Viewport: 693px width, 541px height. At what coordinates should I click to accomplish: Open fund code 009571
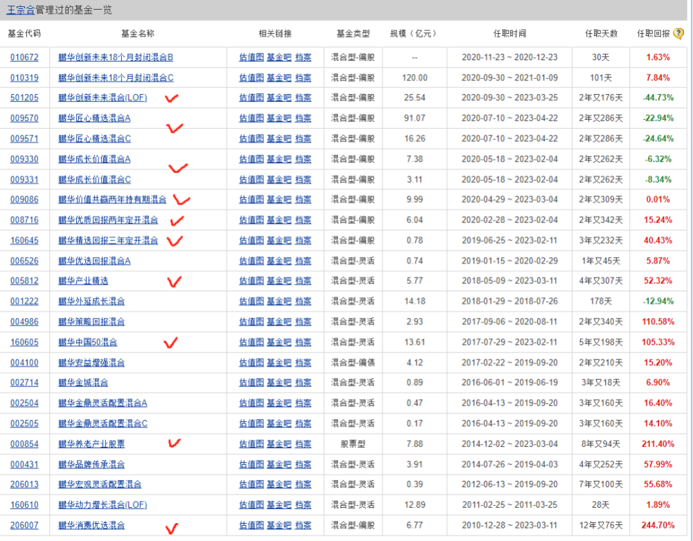pos(24,139)
